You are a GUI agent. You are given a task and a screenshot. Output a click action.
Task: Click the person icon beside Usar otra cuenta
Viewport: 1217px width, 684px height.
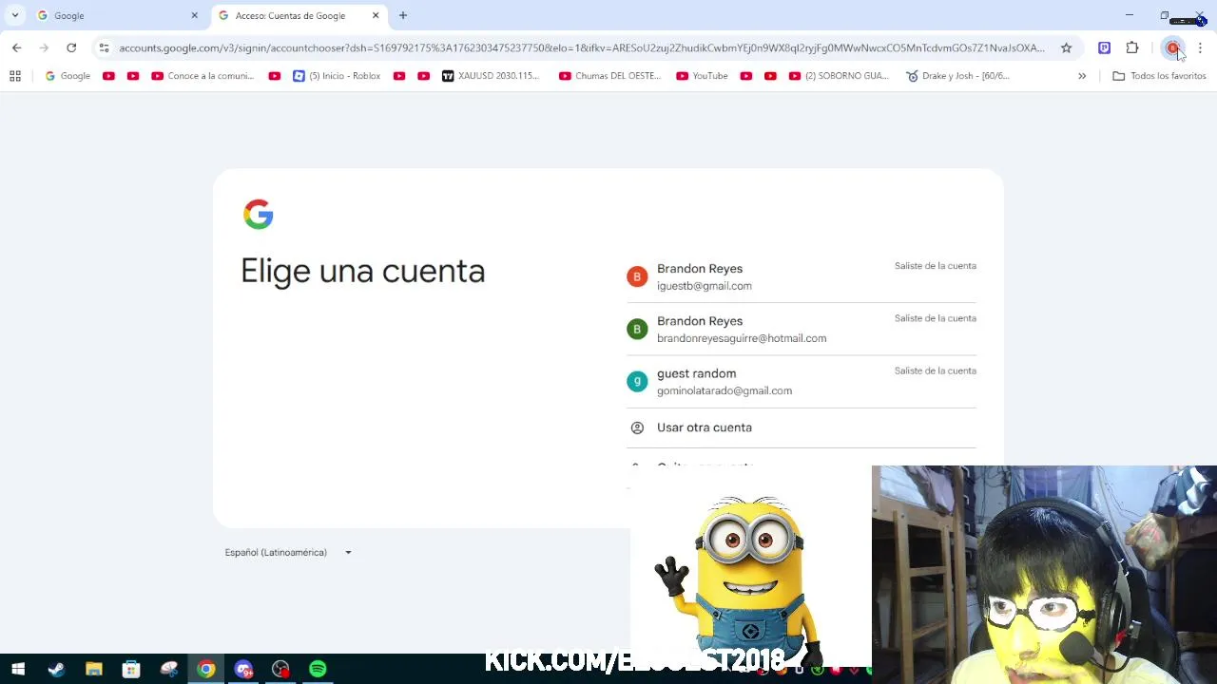[637, 427]
